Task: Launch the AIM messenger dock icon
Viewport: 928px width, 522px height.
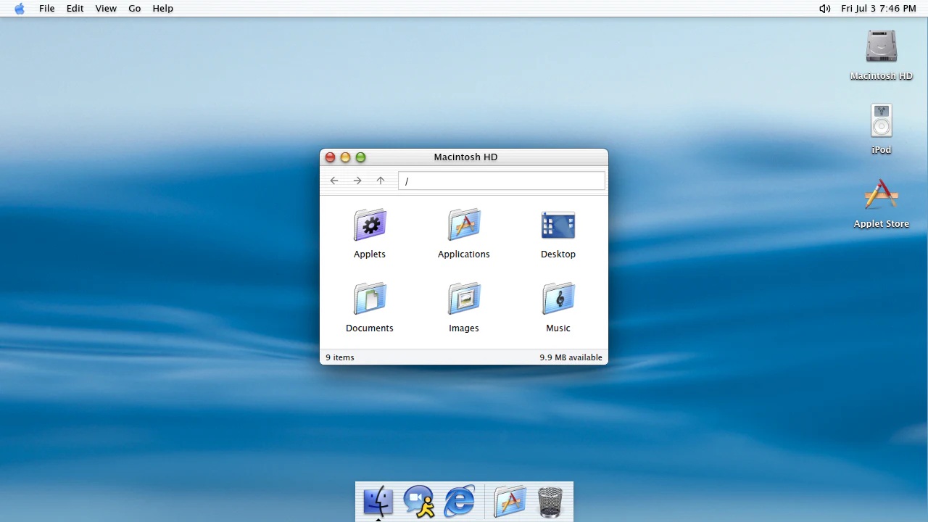Action: pos(419,502)
